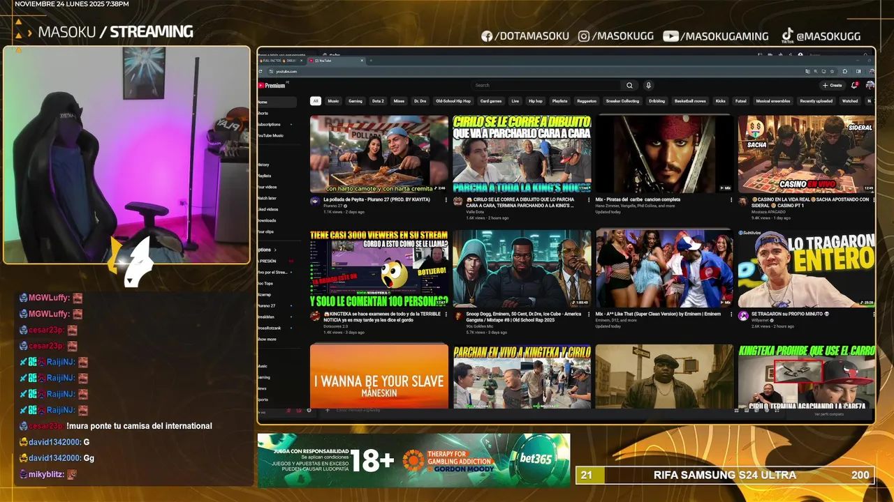Image resolution: width=894 pixels, height=502 pixels.
Task: Play the I Wanna Be Your Slave thumbnail
Action: click(x=379, y=376)
